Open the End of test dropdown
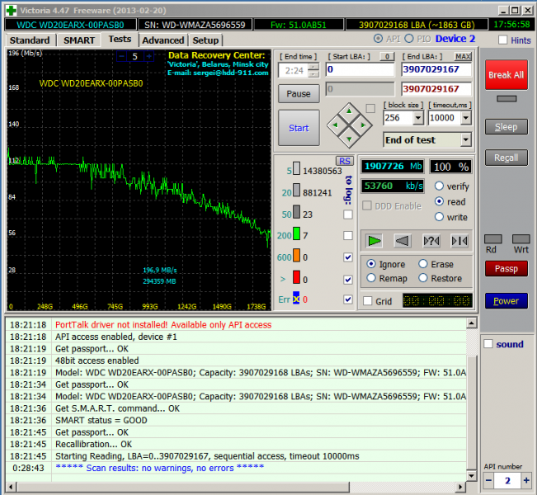 [x=465, y=140]
